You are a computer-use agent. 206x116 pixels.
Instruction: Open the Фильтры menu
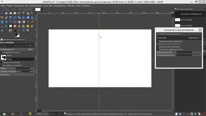(71, 6)
